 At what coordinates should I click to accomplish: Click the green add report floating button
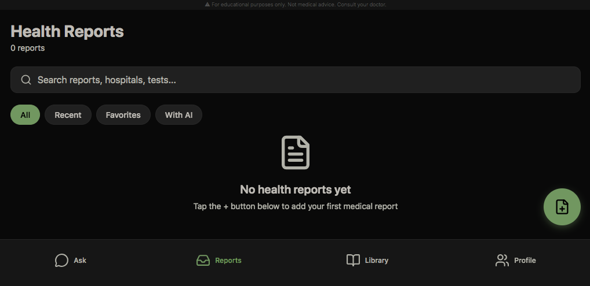tap(562, 207)
